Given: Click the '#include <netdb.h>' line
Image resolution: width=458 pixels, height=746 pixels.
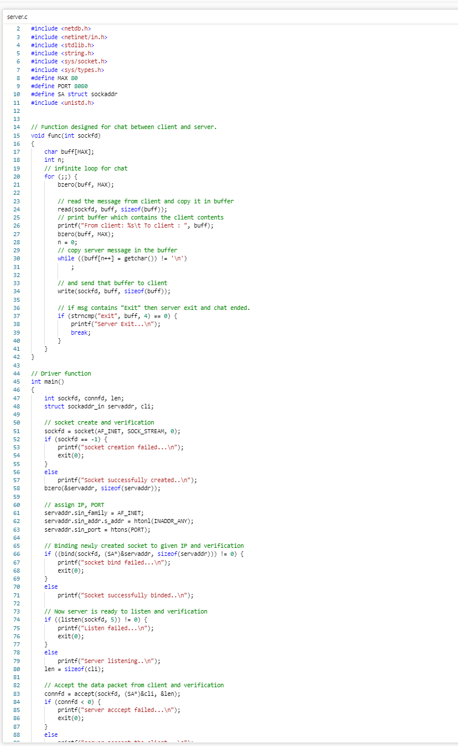Looking at the screenshot, I should [x=61, y=28].
